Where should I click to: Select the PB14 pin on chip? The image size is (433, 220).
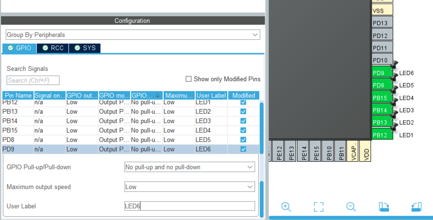[382, 110]
